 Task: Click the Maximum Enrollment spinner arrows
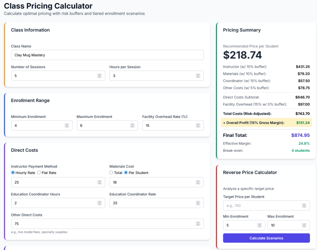tap(132, 125)
